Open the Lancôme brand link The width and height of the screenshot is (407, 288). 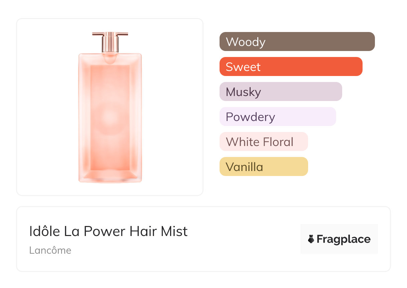50,250
